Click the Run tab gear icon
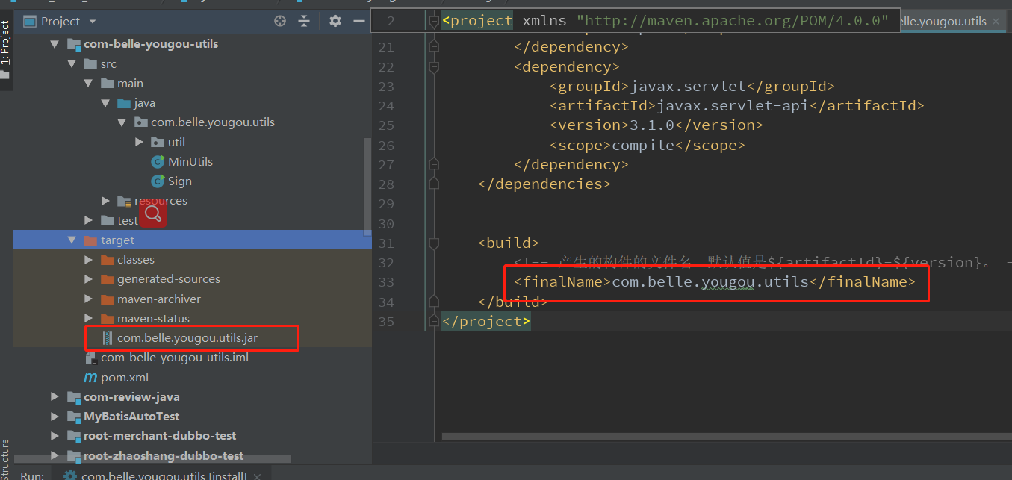The image size is (1012, 480). click(70, 475)
